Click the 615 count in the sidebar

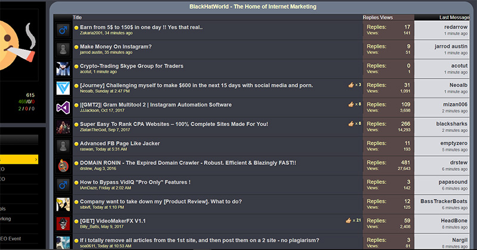pos(30,95)
